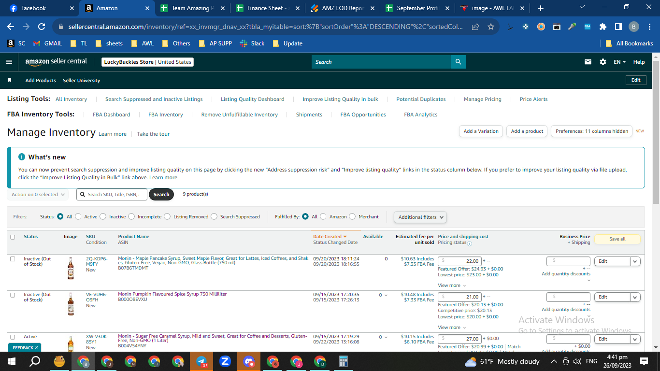Click the Save all button
This screenshot has width=660, height=371.
coord(617,239)
